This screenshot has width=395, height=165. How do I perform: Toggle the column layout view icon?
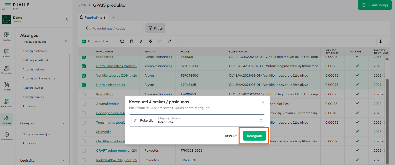(380, 41)
